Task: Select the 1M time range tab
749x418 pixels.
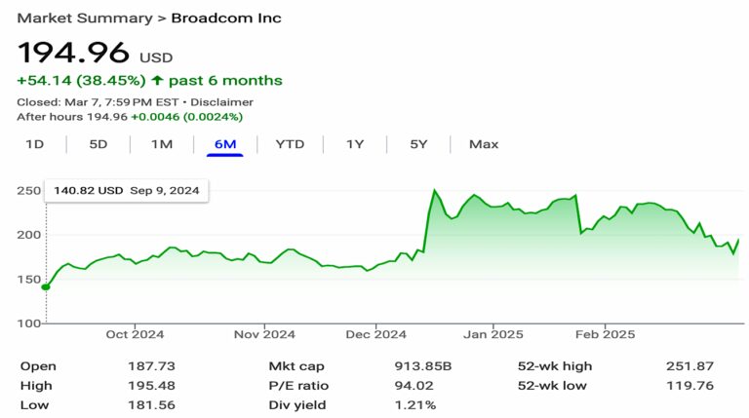Action: click(161, 144)
